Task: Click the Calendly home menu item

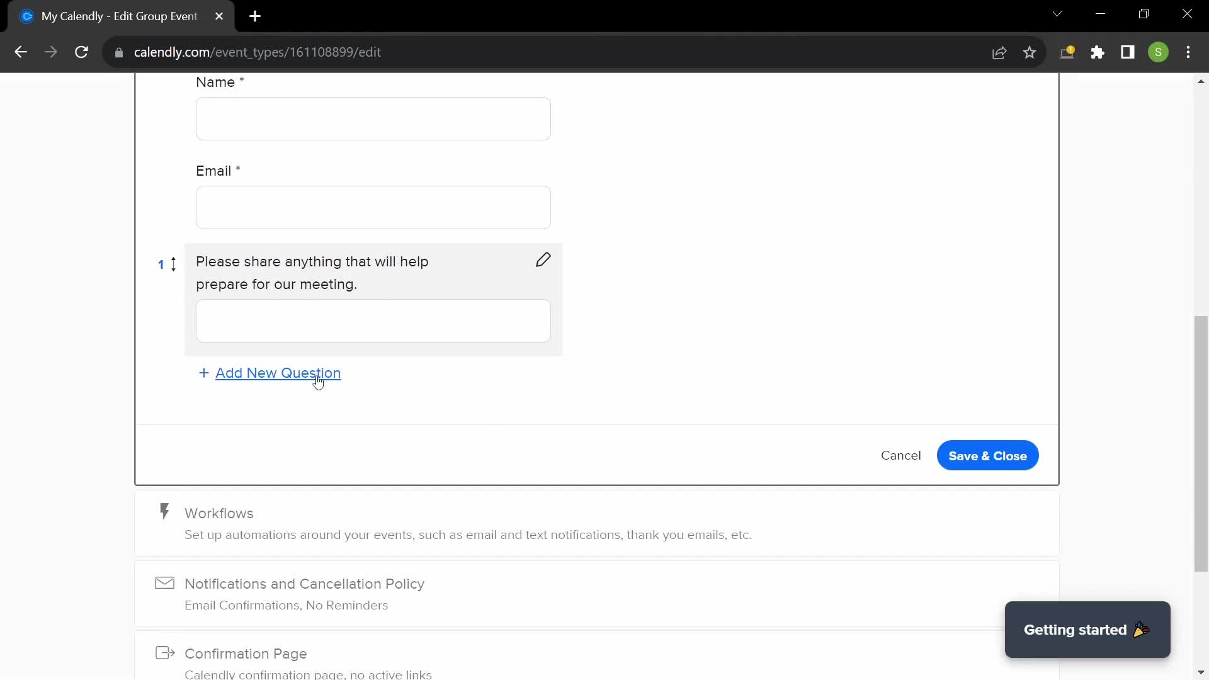Action: click(x=26, y=16)
